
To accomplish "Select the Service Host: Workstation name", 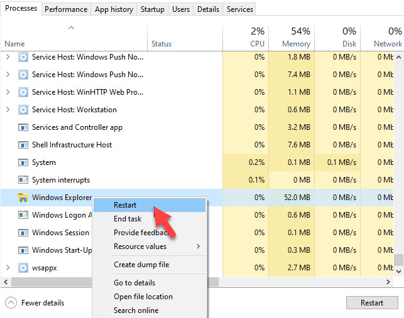I will (x=74, y=110).
